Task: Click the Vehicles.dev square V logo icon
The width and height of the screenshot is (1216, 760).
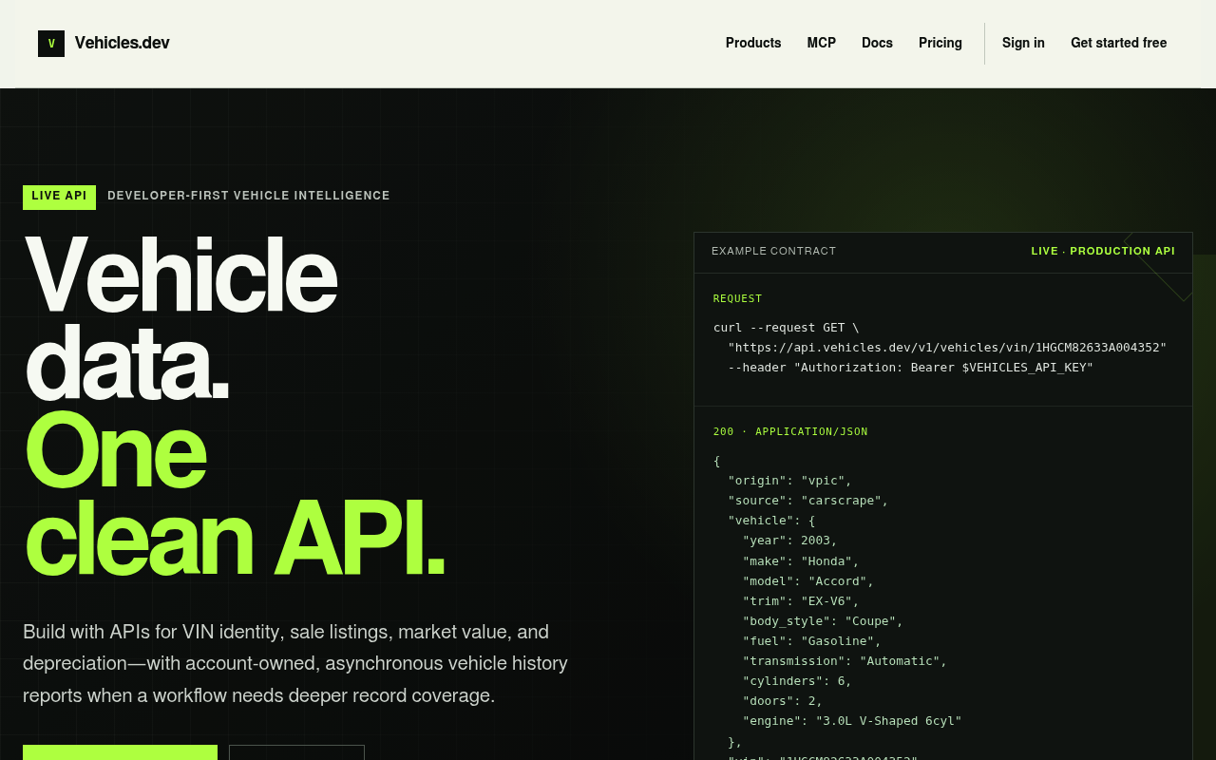Action: (51, 44)
